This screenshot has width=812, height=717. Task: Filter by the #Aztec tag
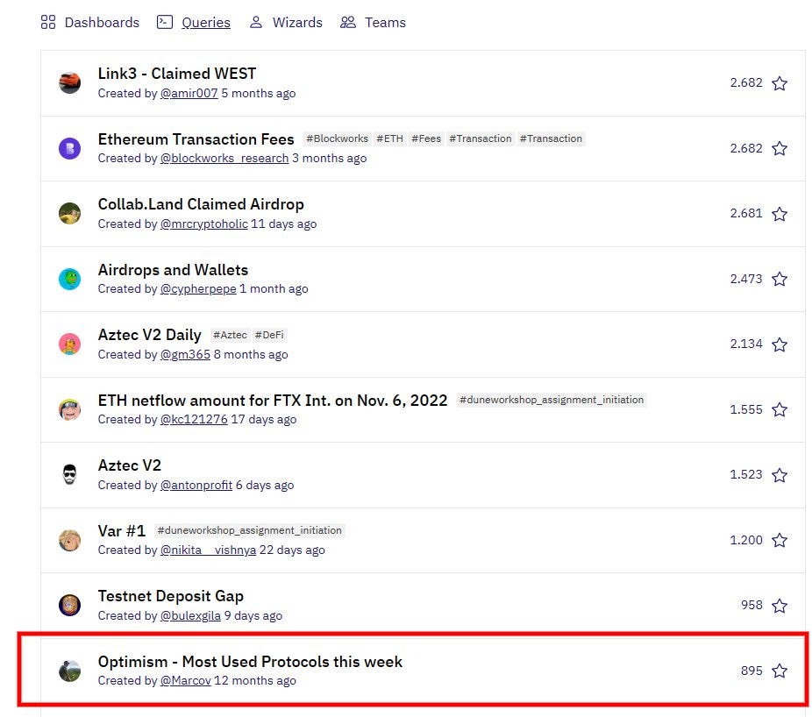point(230,335)
